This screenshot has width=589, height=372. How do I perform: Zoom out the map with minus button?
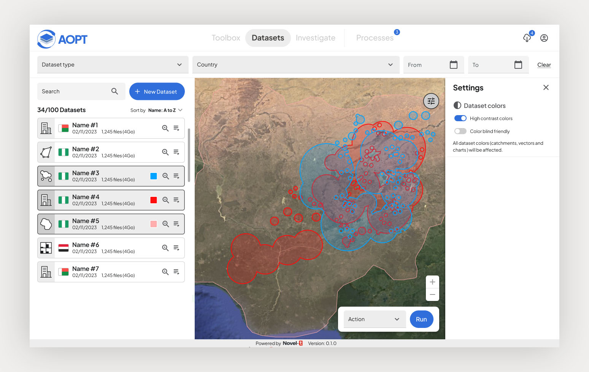tap(432, 294)
